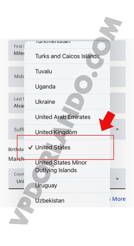
Task: Select Uruguay from the picker
Action: [x=67, y=185]
